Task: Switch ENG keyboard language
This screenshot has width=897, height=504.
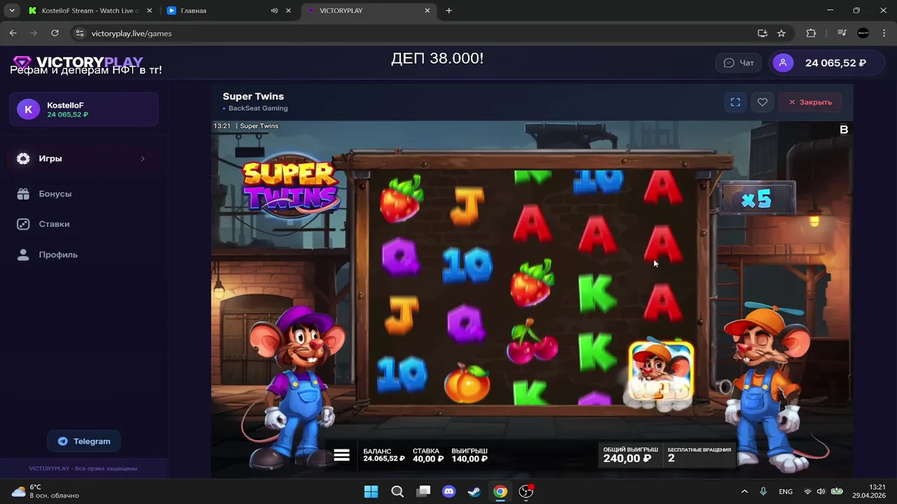Action: pyautogui.click(x=786, y=491)
